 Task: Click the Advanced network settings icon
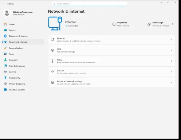tap(52, 82)
